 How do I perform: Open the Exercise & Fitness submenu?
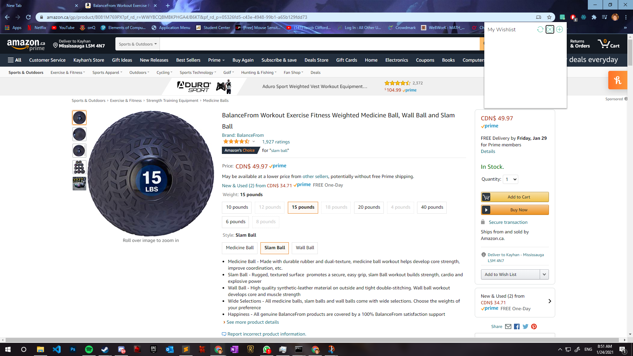[x=68, y=73]
